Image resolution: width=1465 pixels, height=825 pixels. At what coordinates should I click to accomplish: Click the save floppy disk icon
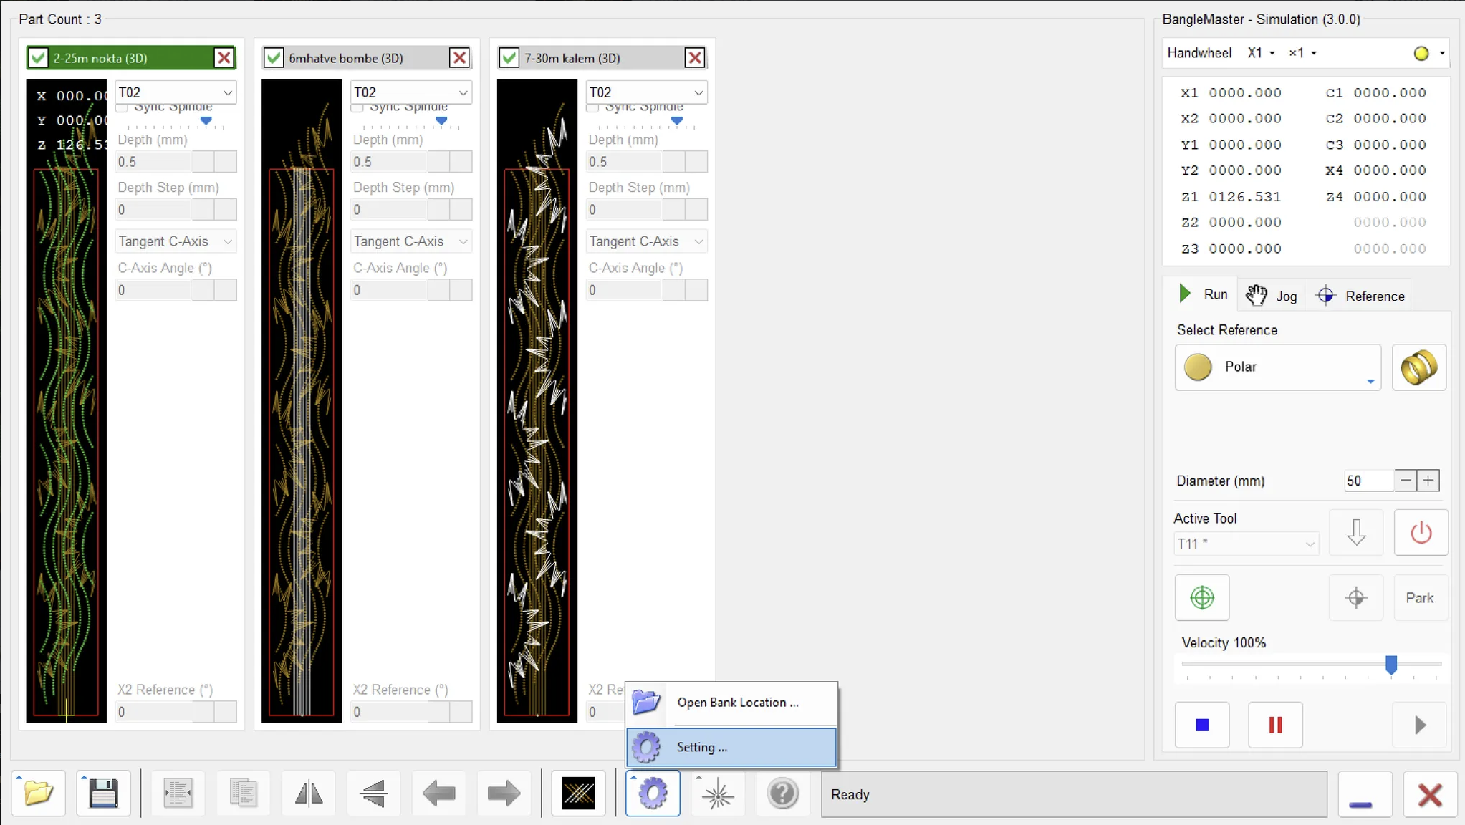[103, 793]
